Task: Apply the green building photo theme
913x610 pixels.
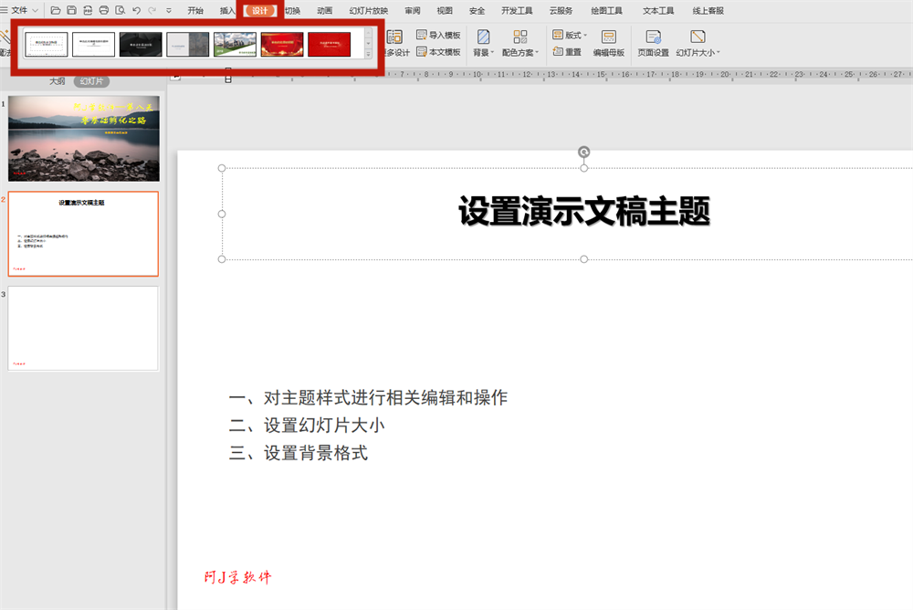Action: tap(235, 44)
